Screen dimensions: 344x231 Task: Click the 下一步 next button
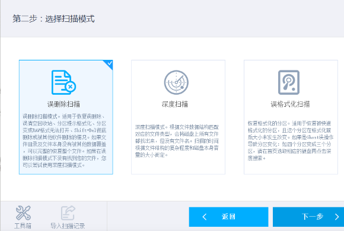click(308, 217)
